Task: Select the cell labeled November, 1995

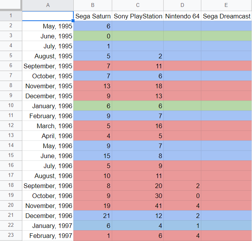Action: coord(48,86)
